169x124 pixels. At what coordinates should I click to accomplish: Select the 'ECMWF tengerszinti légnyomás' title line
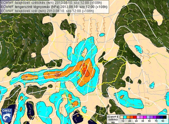pyautogui.click(x=54, y=7)
